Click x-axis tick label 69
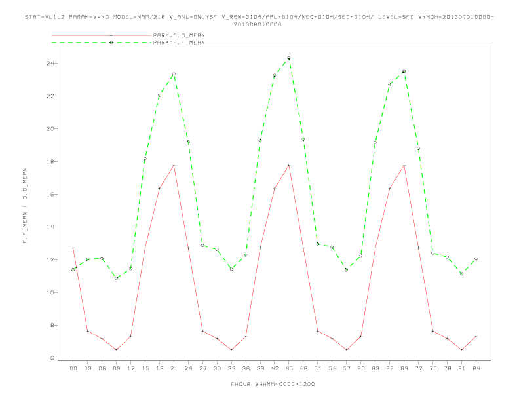 tap(404, 368)
